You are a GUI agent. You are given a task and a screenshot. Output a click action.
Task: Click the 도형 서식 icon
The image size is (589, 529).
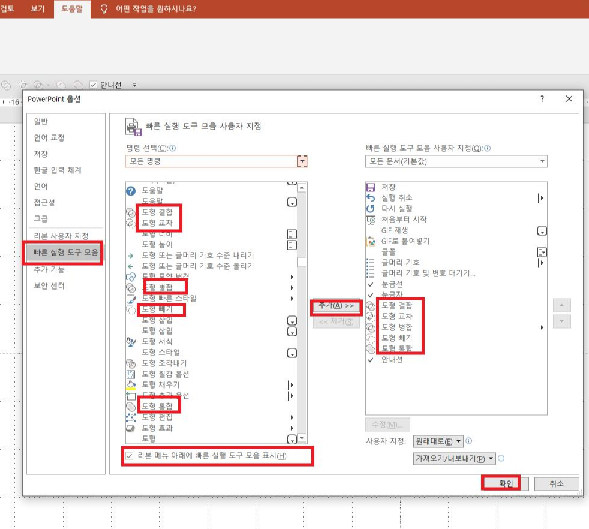pyautogui.click(x=131, y=342)
